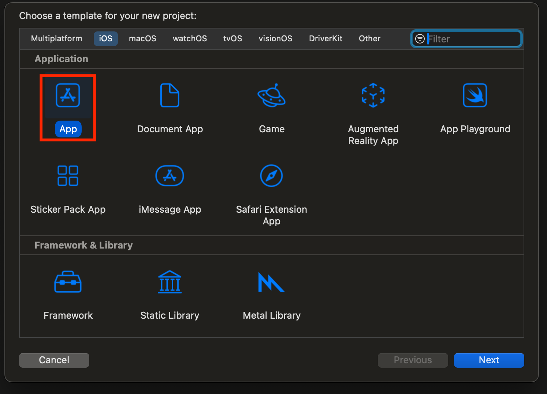The width and height of the screenshot is (547, 394).
Task: Choose the Static Library template
Action: pos(170,282)
